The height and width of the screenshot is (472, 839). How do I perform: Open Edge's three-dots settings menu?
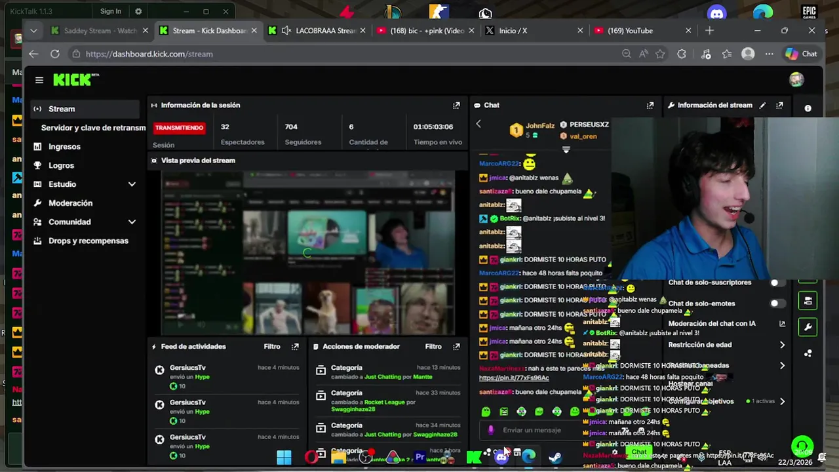pyautogui.click(x=770, y=54)
